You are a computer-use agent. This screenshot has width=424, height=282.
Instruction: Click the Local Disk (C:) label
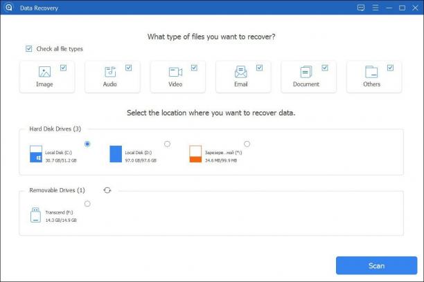pos(58,153)
